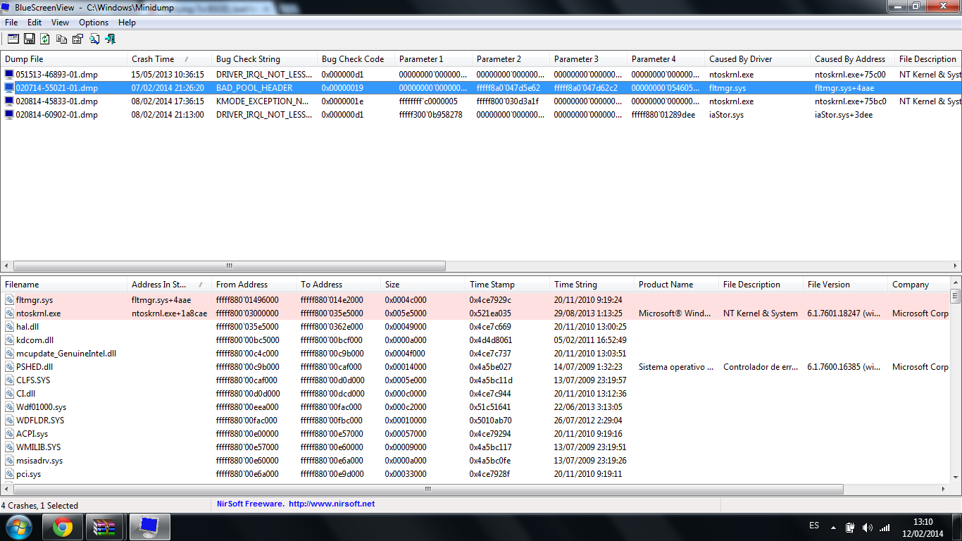Screen dimensions: 962x541
Task: Select the Wdf01000.sys row
Action: (475, 407)
